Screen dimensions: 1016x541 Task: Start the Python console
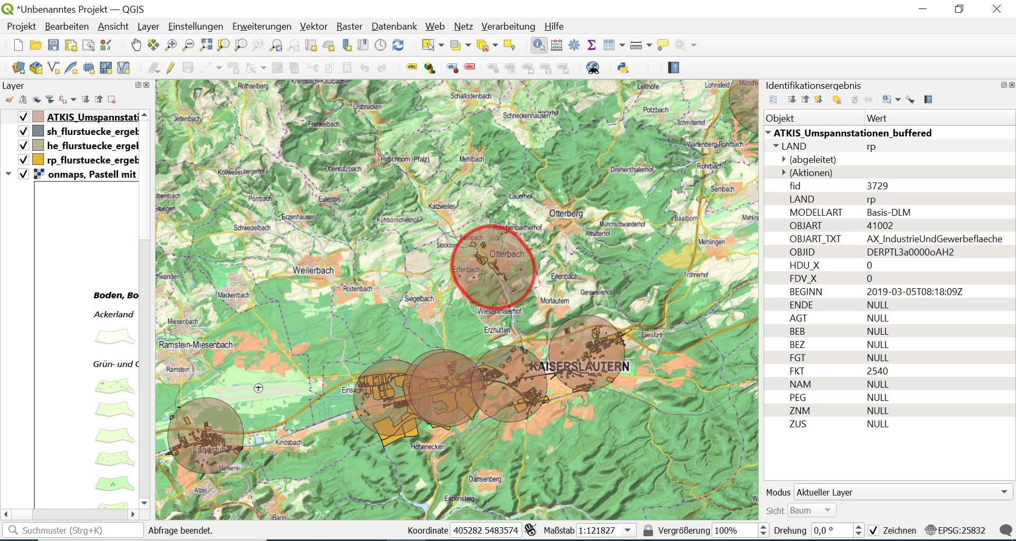pos(623,68)
